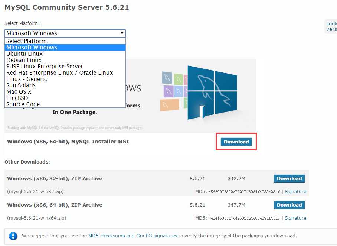Click the '(mysql-5.6.21-win32.zip)' file name
This screenshot has height=246, width=337.
[35, 191]
